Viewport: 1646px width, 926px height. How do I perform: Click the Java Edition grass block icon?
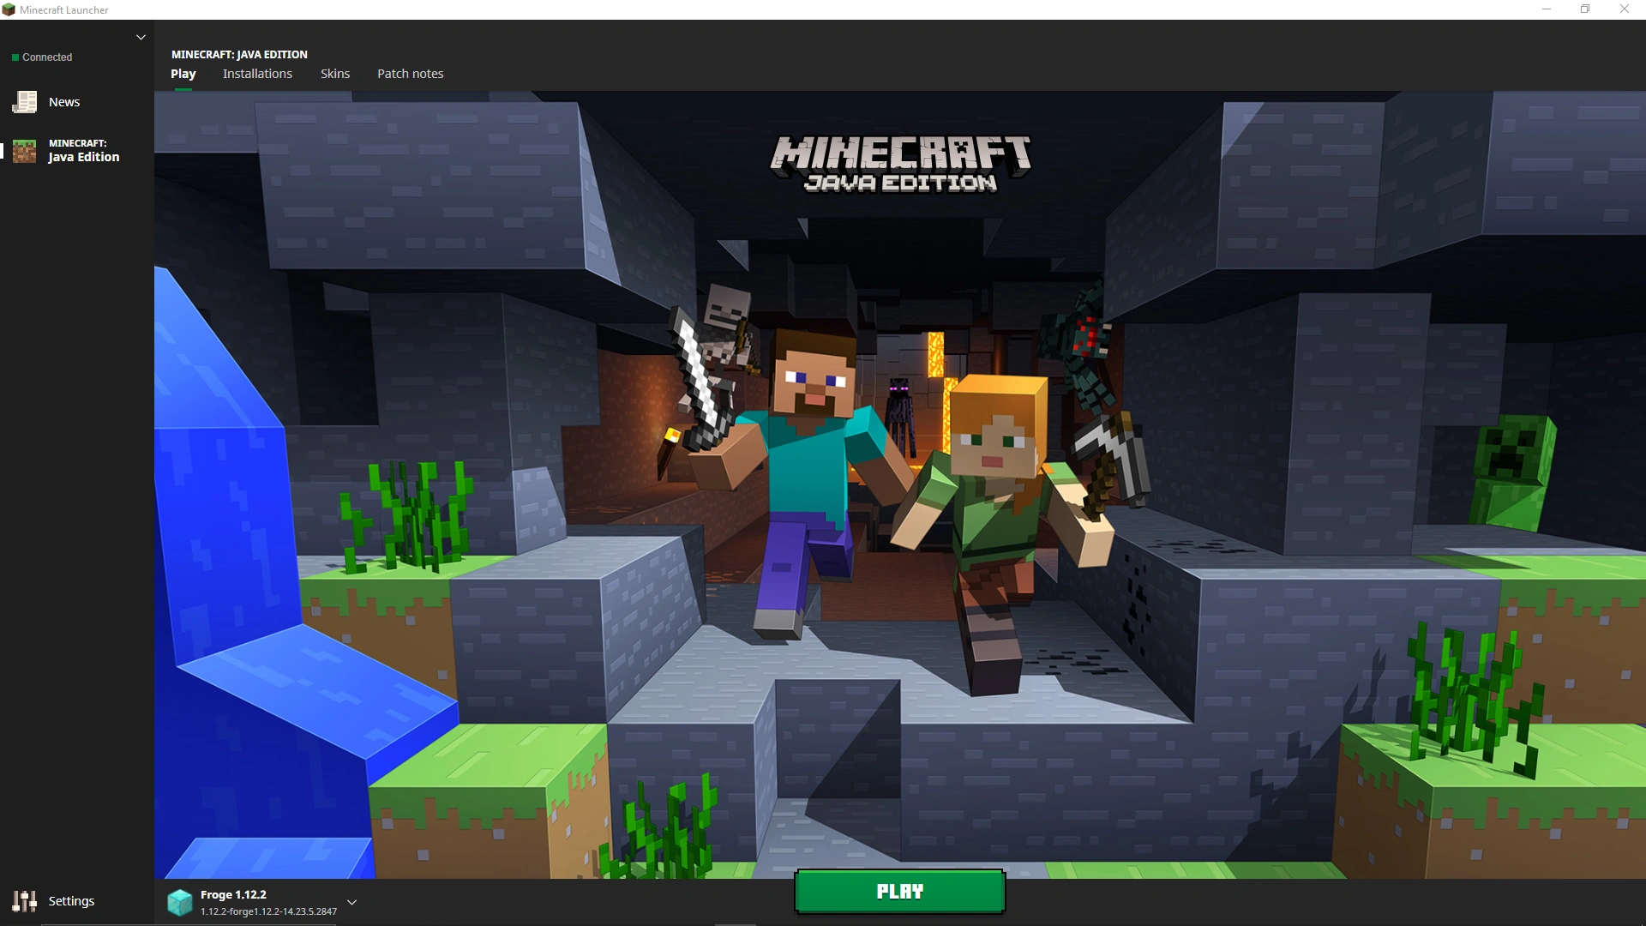coord(25,151)
